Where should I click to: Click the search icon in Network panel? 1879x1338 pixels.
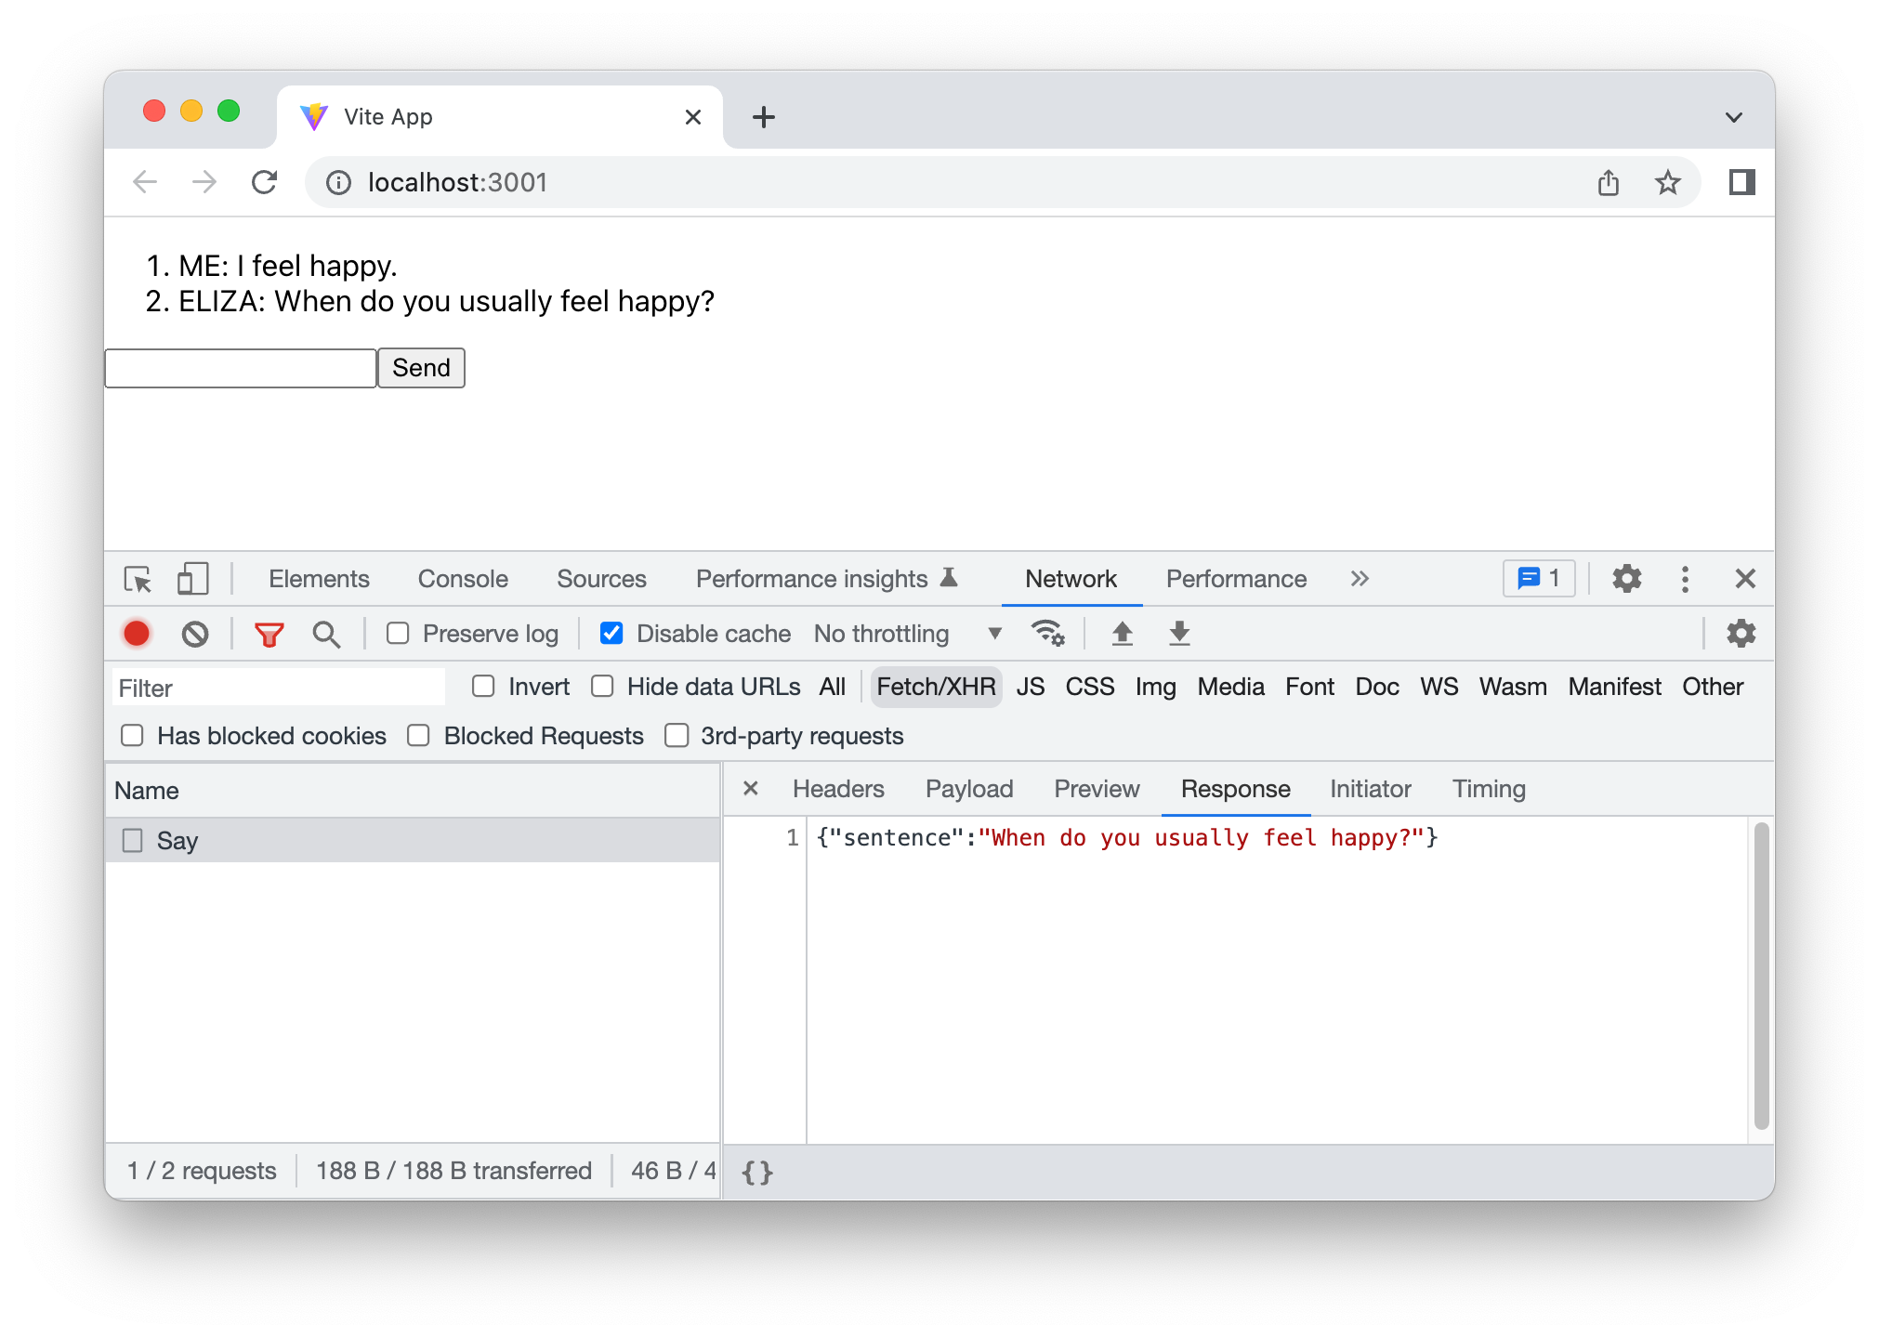324,635
